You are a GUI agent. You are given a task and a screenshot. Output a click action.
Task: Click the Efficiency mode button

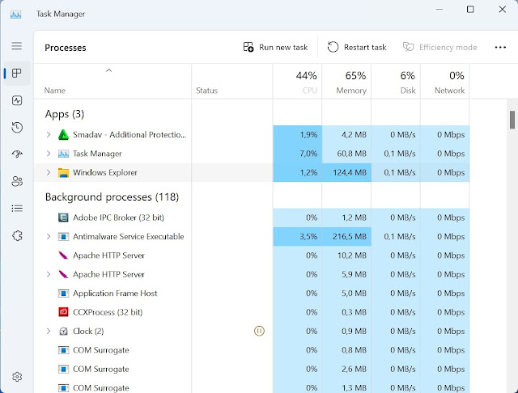click(439, 47)
